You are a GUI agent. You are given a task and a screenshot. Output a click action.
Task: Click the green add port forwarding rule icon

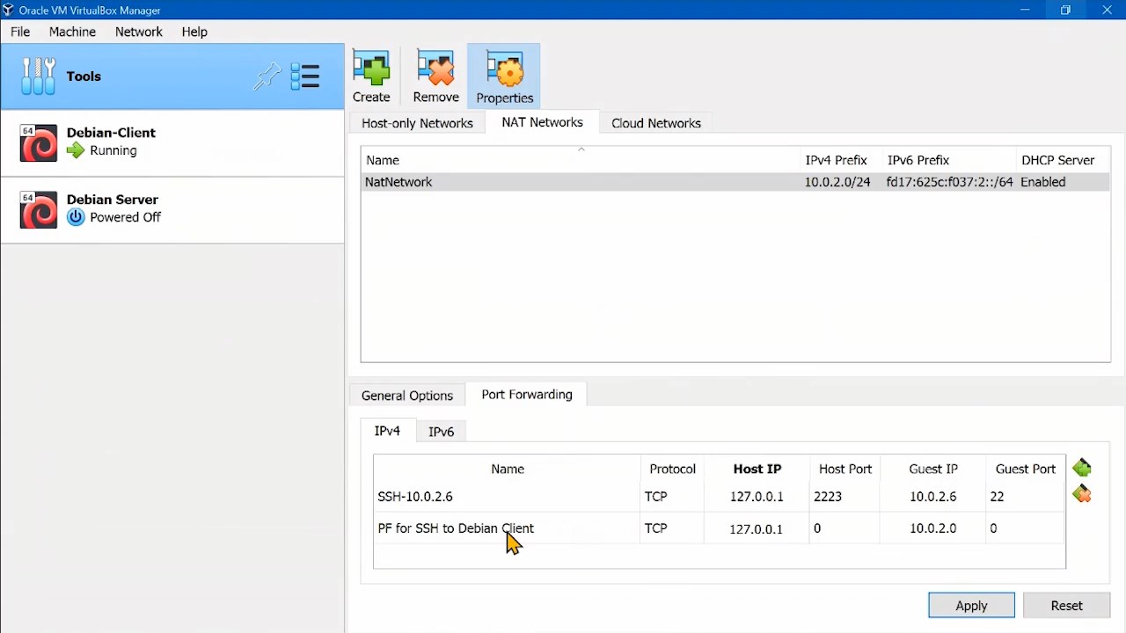point(1082,468)
